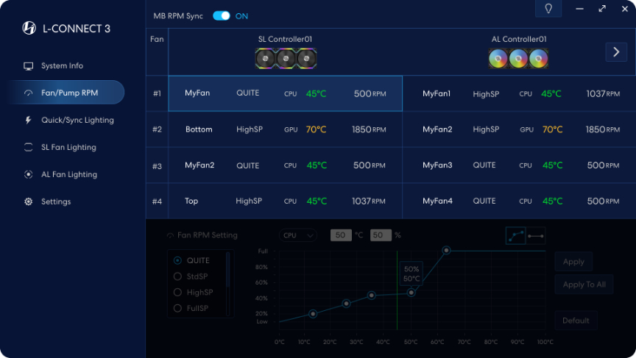Click the curve point near 30°C

coord(346,304)
